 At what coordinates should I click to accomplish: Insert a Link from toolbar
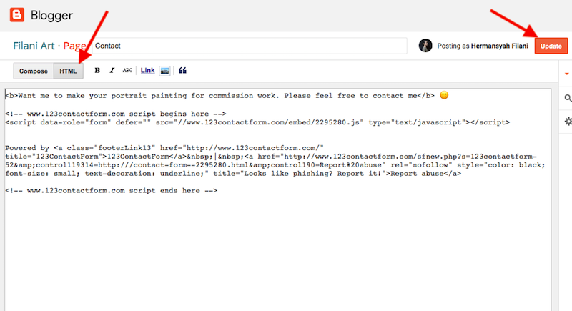[x=148, y=70]
